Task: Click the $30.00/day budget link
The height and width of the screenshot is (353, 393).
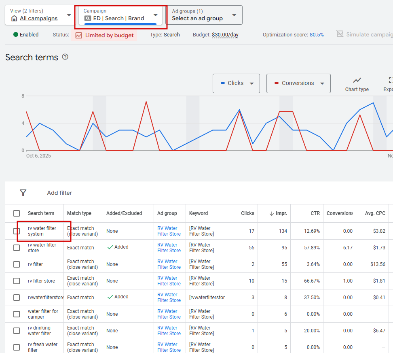Action: 225,35
